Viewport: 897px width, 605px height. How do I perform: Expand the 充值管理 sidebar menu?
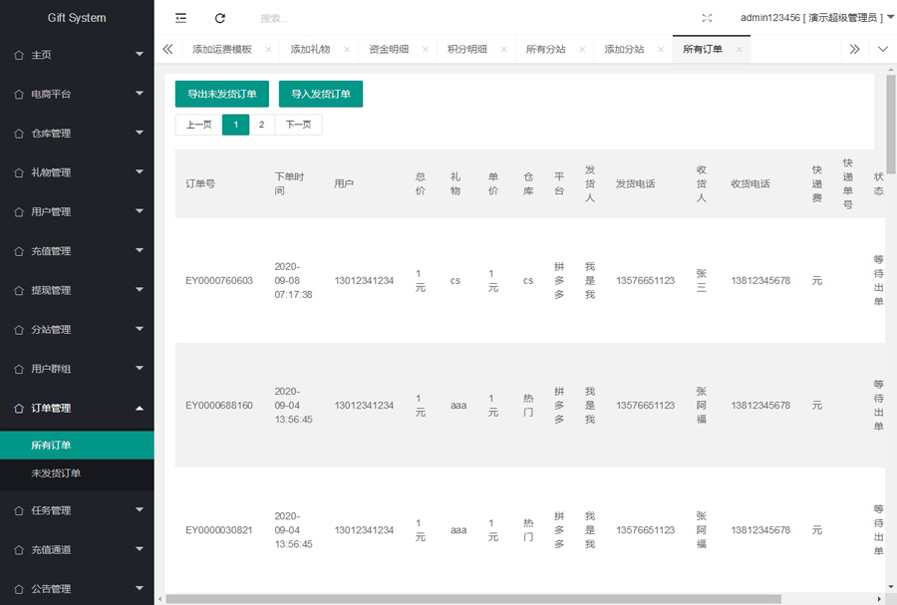point(77,251)
